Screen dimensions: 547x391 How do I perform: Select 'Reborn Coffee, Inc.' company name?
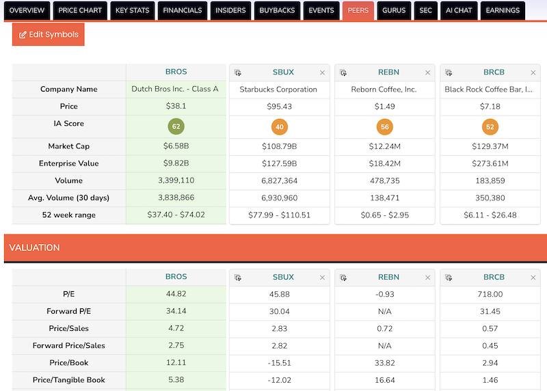pyautogui.click(x=384, y=90)
